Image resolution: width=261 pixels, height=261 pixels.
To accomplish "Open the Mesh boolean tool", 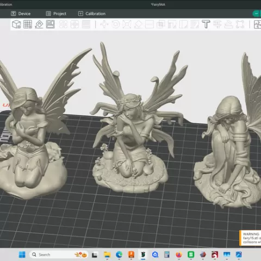I will (x=161, y=24).
